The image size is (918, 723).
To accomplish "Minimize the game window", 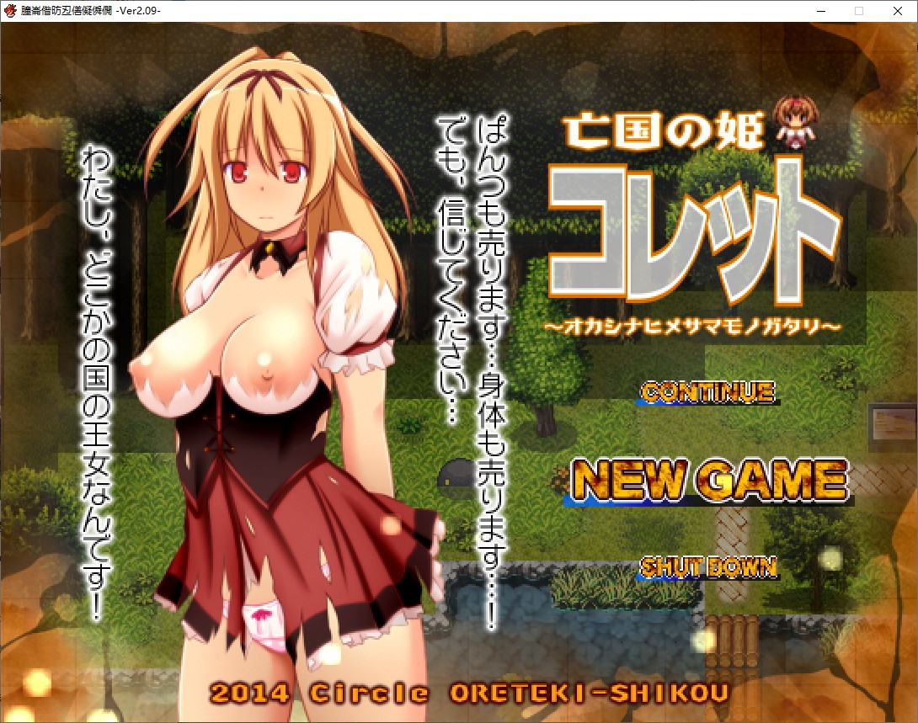I will point(821,11).
